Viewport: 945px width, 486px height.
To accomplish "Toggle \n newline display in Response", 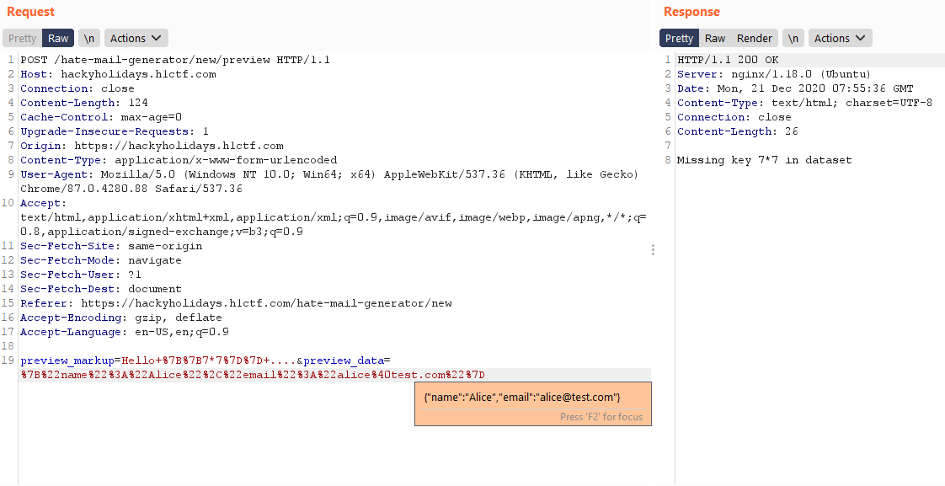I will (793, 38).
